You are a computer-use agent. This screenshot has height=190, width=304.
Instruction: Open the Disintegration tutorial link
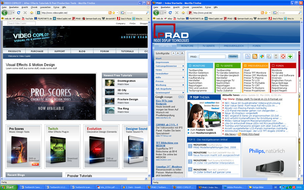coord(127,81)
